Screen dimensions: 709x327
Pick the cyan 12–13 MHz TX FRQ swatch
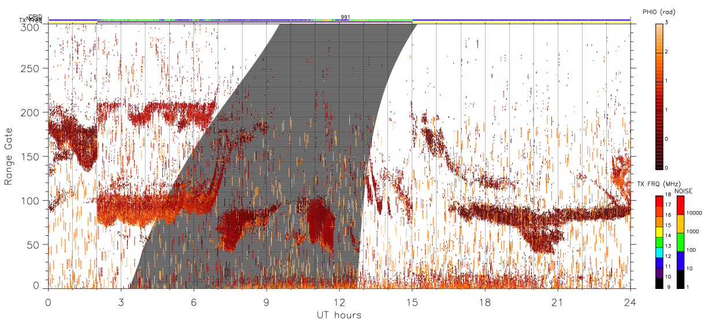coord(659,251)
